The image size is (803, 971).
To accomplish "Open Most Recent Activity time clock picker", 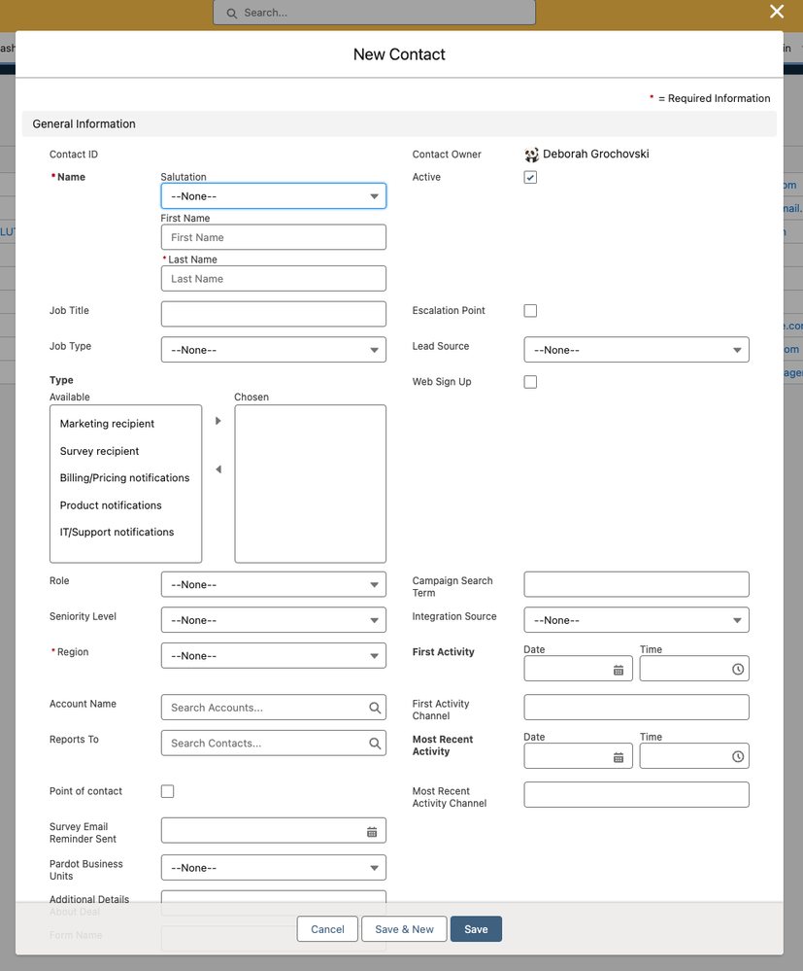I will [x=737, y=757].
